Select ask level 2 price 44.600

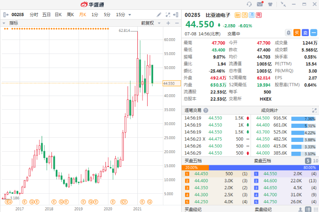(270, 181)
